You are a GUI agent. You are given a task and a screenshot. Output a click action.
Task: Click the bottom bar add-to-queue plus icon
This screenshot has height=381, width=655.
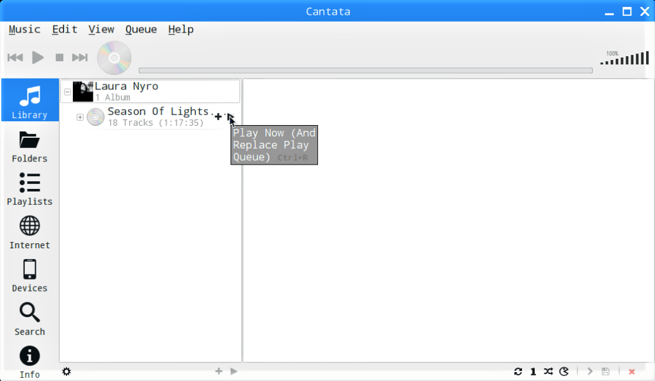(219, 371)
